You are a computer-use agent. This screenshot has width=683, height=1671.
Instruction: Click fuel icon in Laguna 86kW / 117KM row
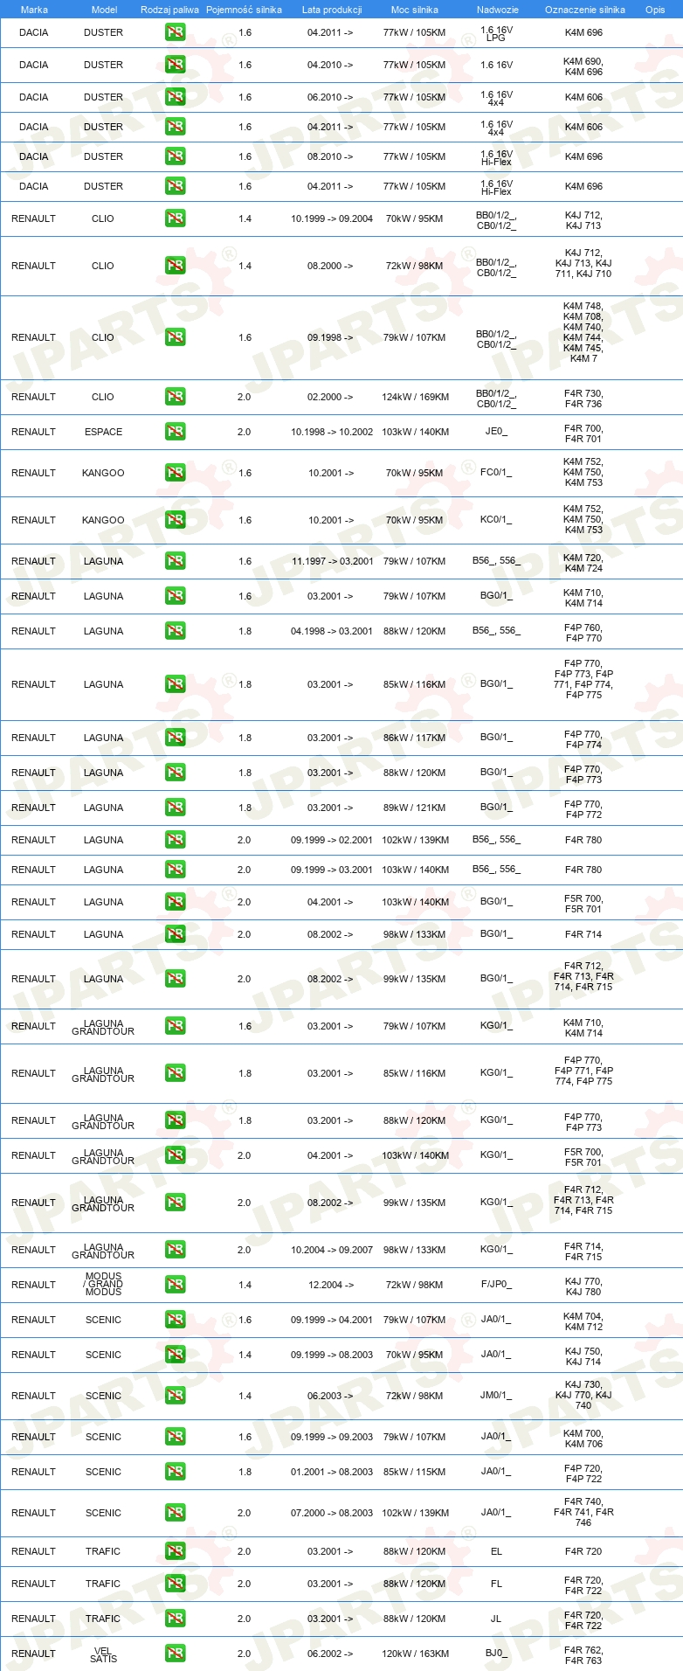click(176, 738)
